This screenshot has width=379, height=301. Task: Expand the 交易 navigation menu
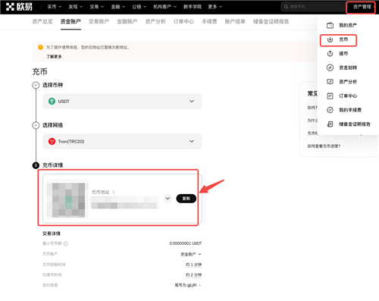[x=96, y=7]
